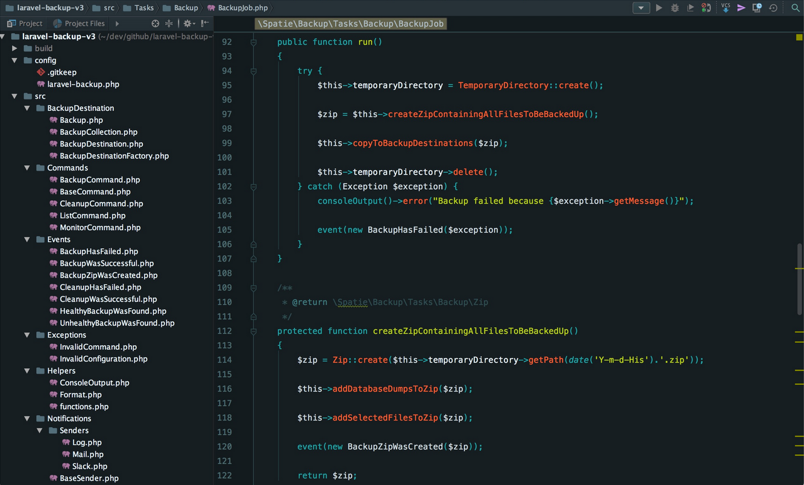The height and width of the screenshot is (485, 804).
Task: Click the Debug bug icon
Action: pos(674,8)
